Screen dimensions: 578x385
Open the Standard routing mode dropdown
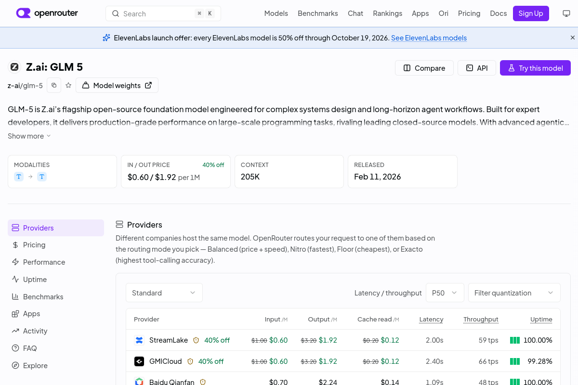coord(164,293)
